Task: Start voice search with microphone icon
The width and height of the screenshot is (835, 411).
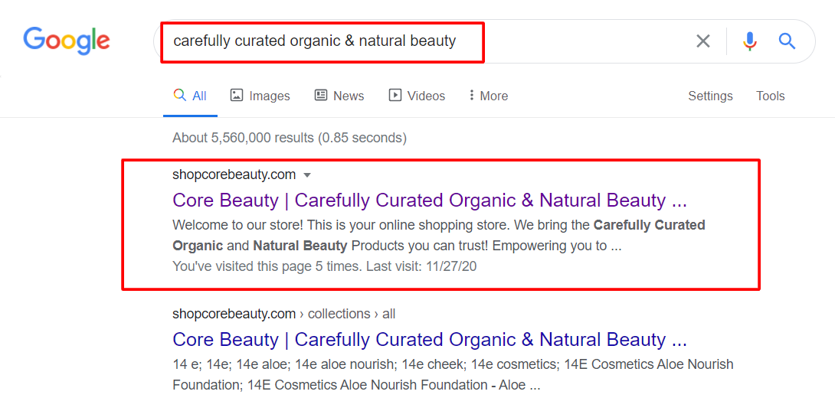Action: point(750,41)
